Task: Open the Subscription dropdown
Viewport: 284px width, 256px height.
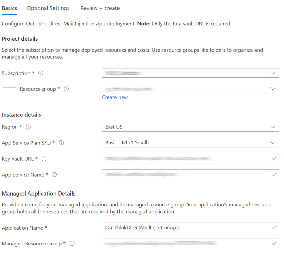Action: point(190,73)
